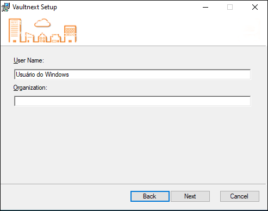Click the "User Name:" label

click(29, 60)
